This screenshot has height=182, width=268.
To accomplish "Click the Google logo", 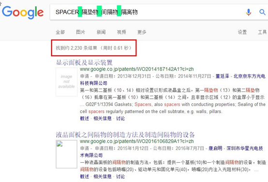I will pyautogui.click(x=23, y=12).
